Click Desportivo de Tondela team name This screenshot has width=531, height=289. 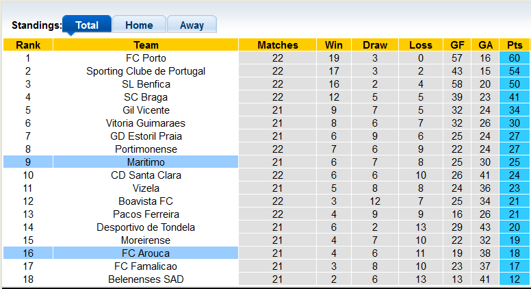[x=146, y=227]
